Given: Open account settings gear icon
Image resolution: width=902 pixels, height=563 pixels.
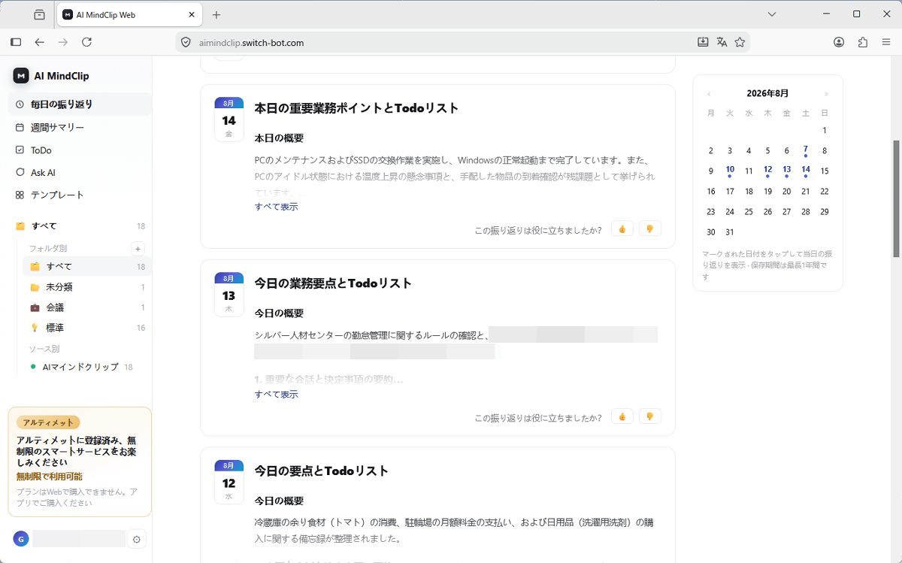Looking at the screenshot, I should (x=136, y=539).
